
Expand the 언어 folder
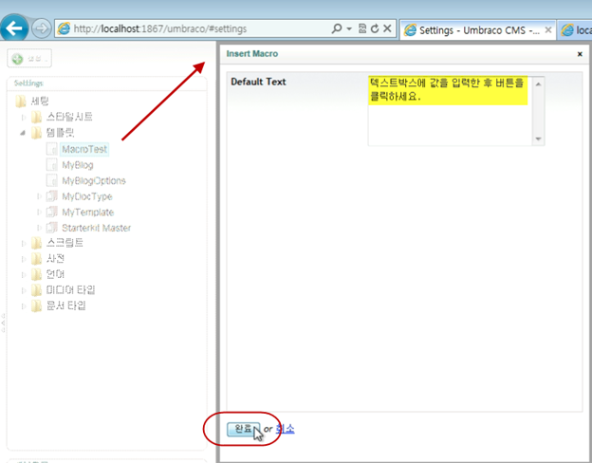click(24, 275)
